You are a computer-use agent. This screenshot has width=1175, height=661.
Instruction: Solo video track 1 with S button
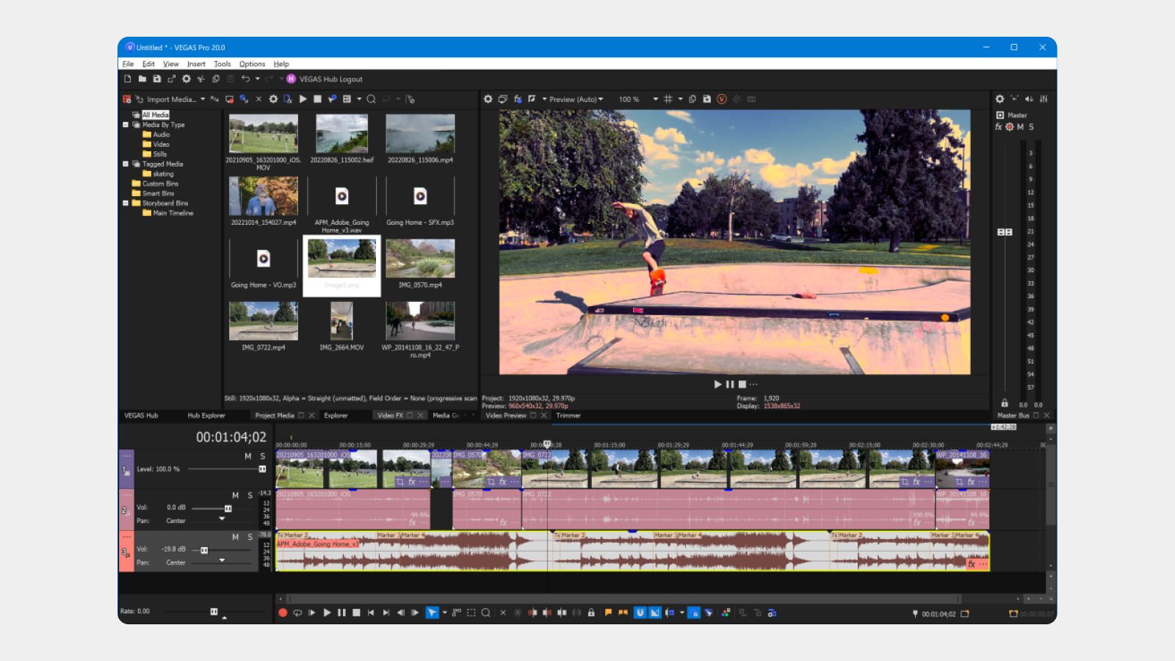point(262,456)
